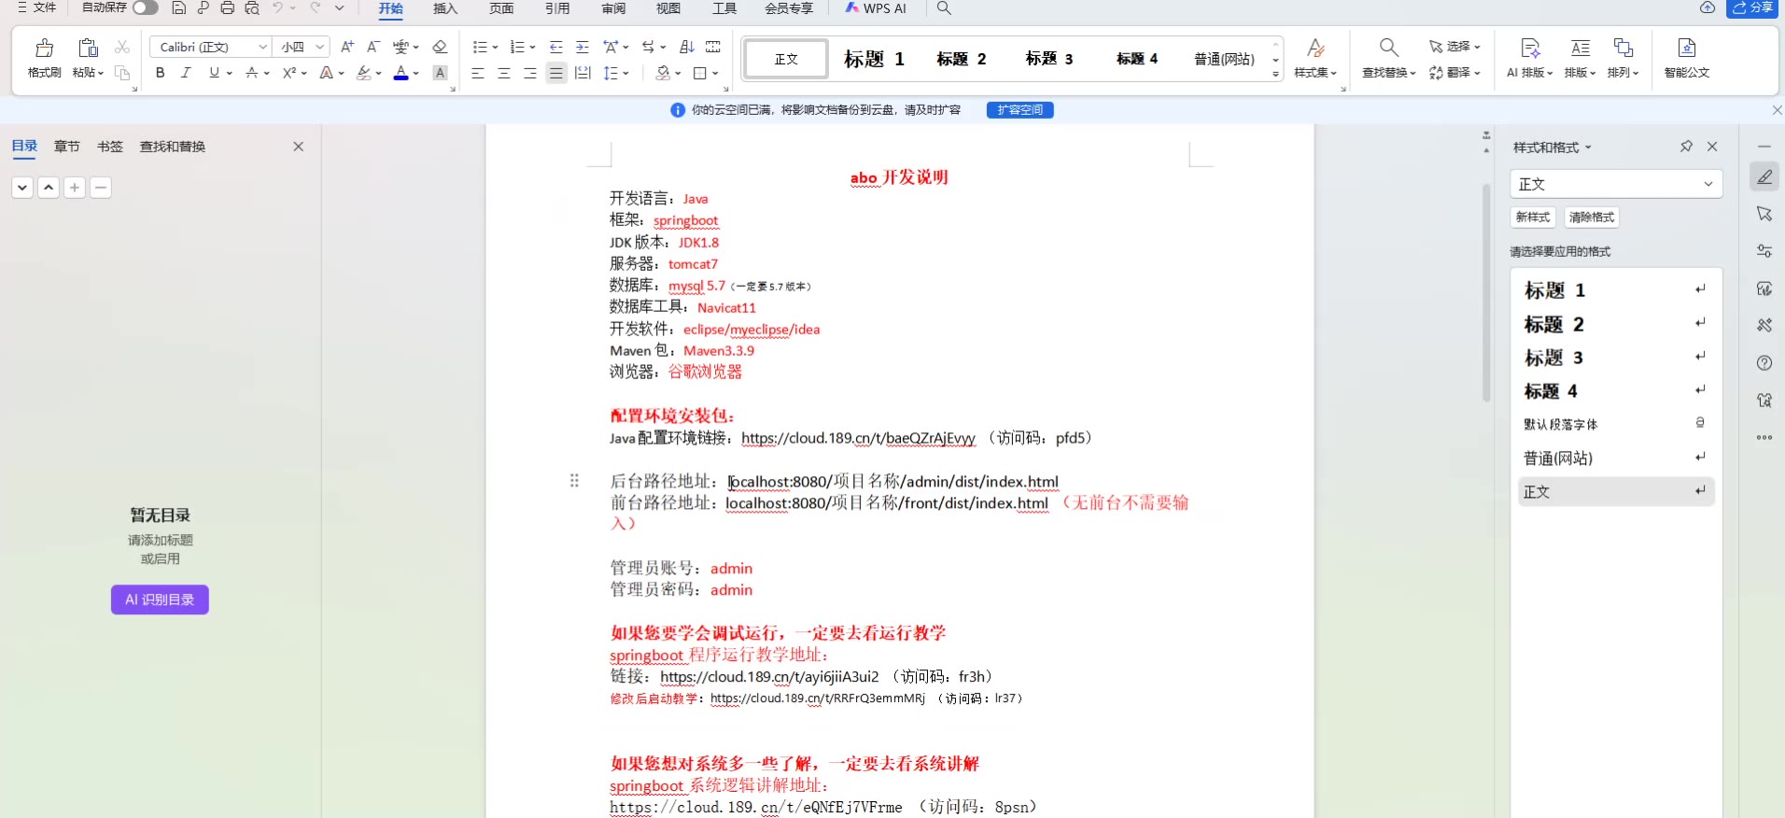Click the New Style (新样式) button
Viewport: 1785px width, 818px height.
(x=1533, y=218)
